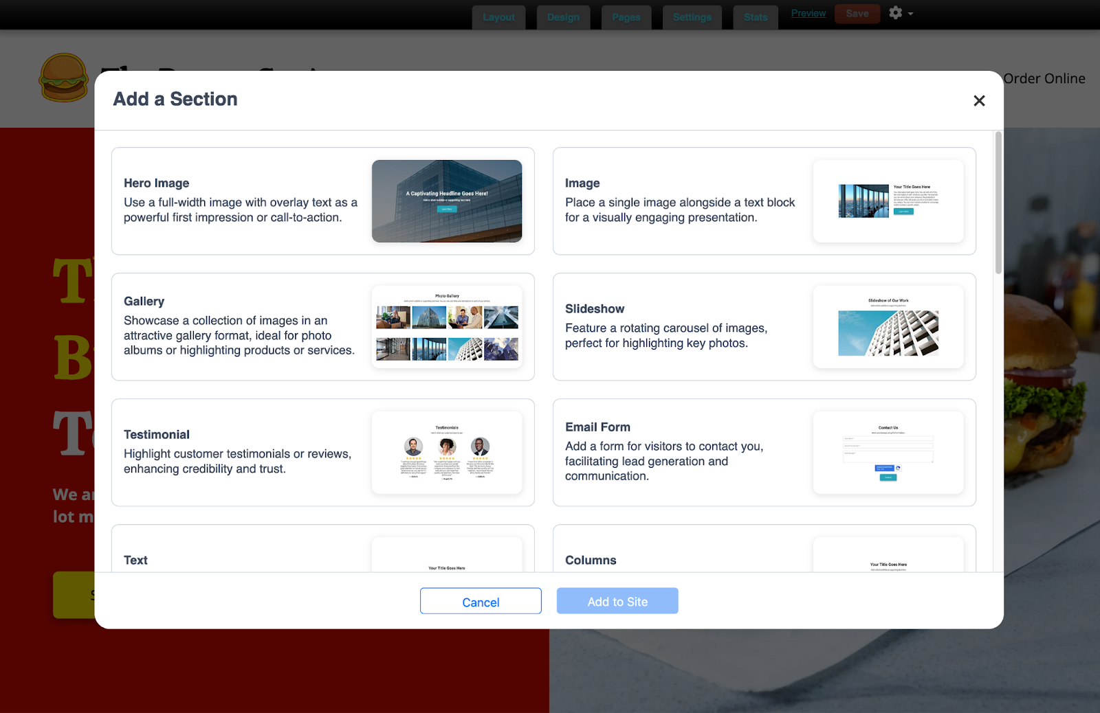Open the Settings tab
Viewport: 1100px width, 713px height.
(692, 17)
